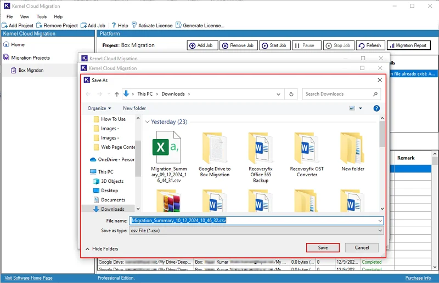Select the WinRAR archive folder icon

pyautogui.click(x=168, y=200)
